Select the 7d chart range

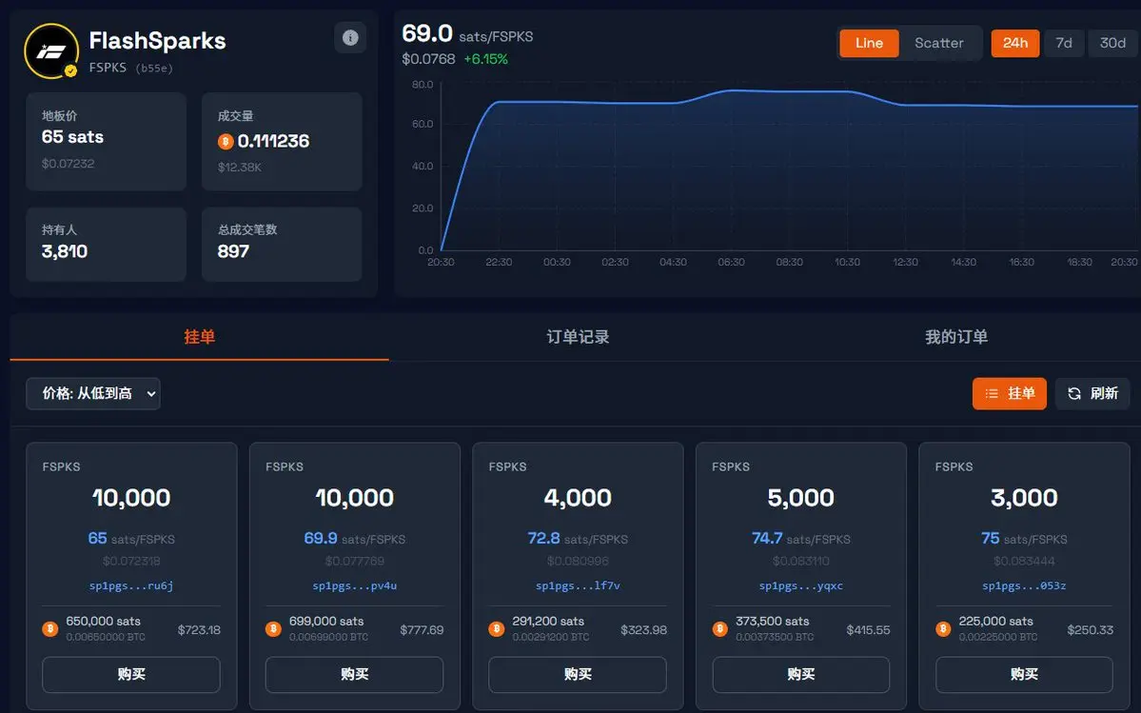coord(1064,43)
